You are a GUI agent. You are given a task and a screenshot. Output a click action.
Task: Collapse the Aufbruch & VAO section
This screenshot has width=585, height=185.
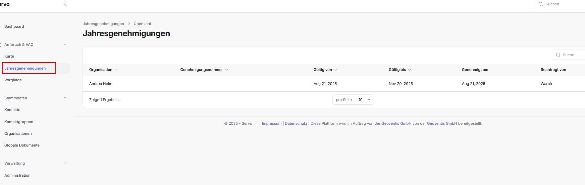65,44
